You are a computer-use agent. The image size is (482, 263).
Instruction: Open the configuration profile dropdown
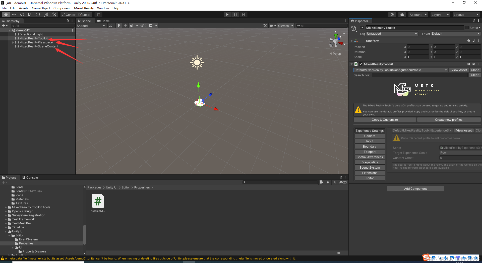point(400,70)
